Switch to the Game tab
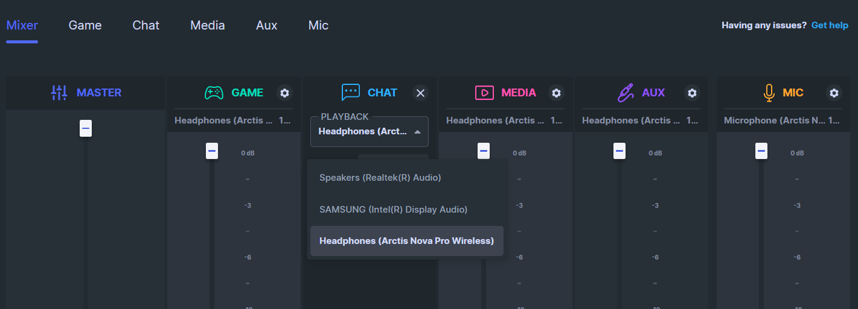The width and height of the screenshot is (858, 309). tap(85, 25)
